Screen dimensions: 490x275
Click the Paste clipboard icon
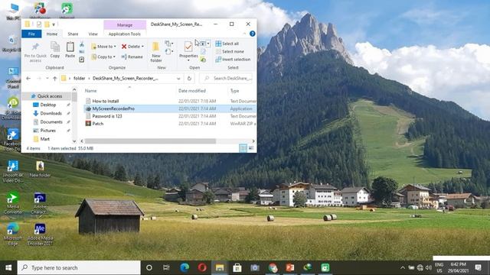(70, 47)
